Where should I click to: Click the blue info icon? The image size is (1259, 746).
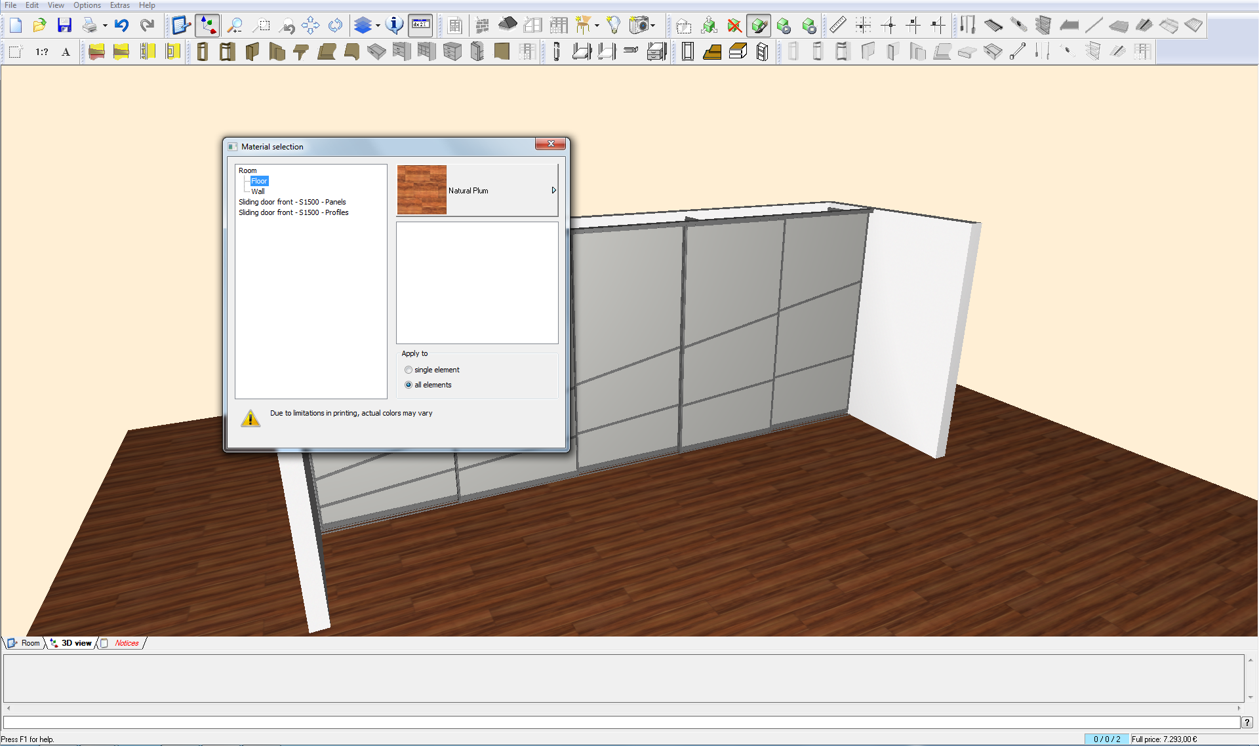395,26
